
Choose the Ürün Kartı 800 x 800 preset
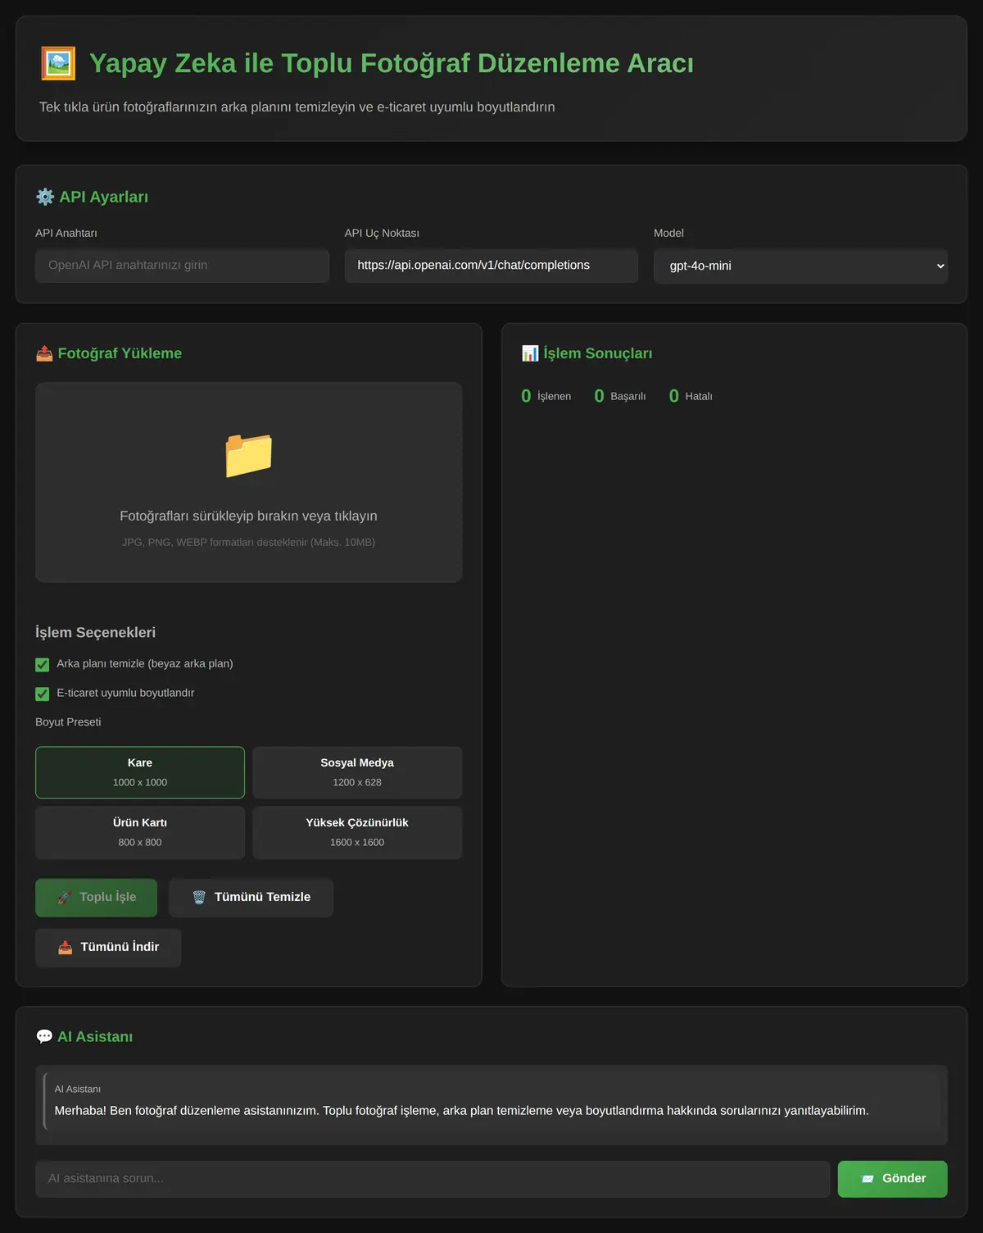[x=140, y=833]
